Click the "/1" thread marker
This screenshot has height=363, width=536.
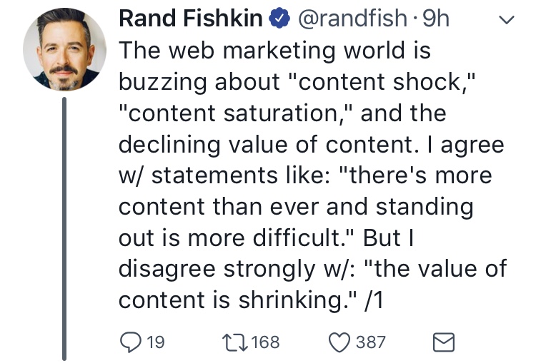tap(374, 300)
